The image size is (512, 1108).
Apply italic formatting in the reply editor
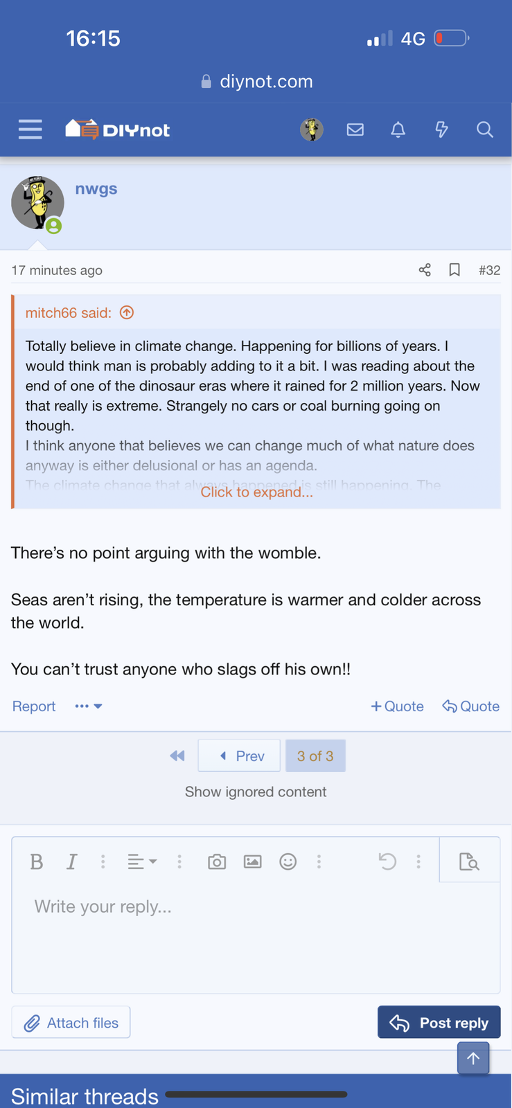(71, 861)
